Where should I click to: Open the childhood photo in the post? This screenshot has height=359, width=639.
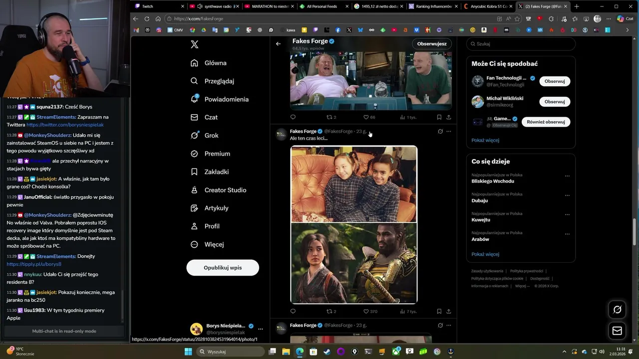pyautogui.click(x=353, y=184)
